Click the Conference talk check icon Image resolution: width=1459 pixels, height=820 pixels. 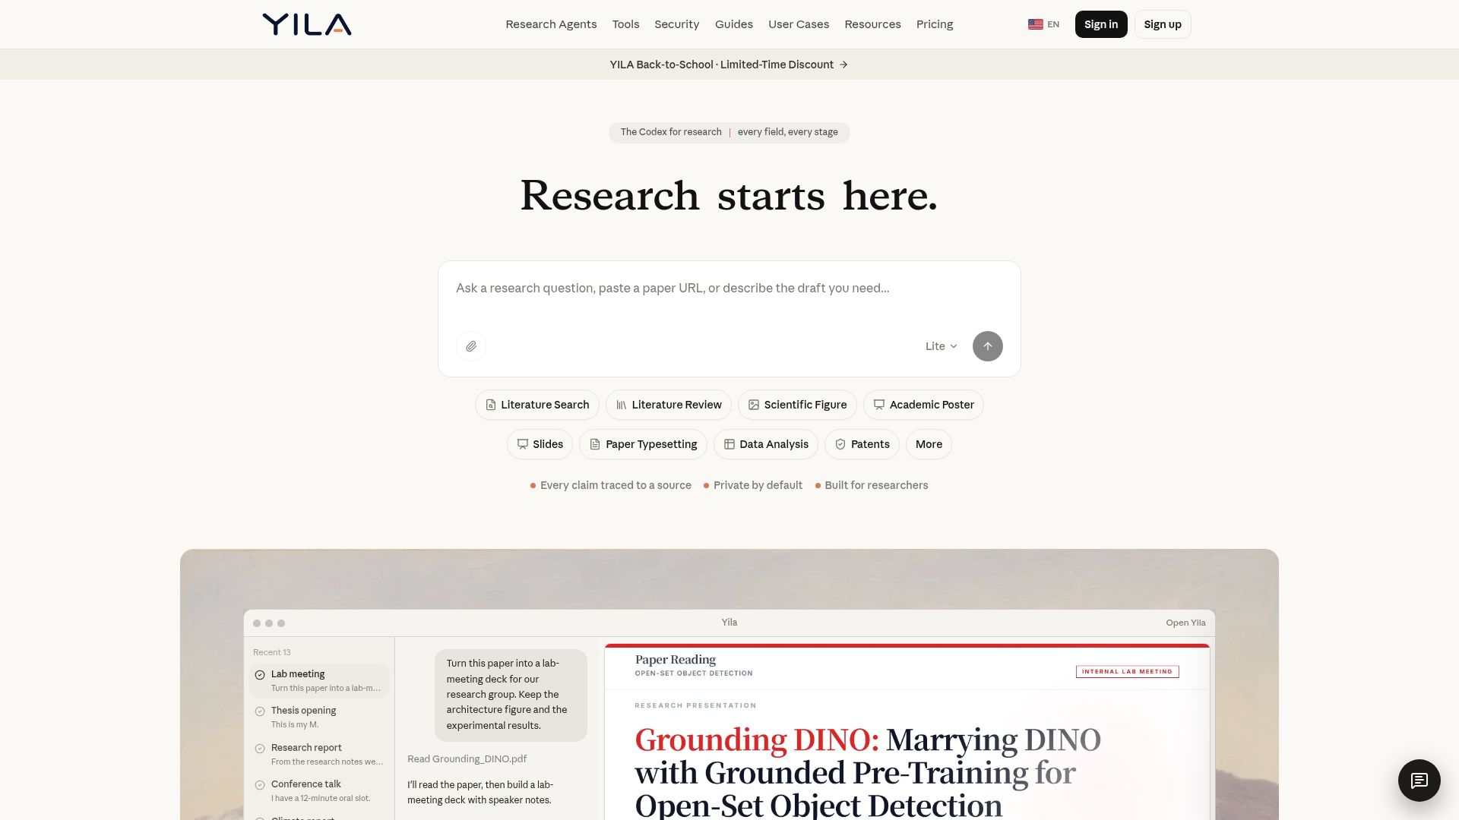[260, 784]
